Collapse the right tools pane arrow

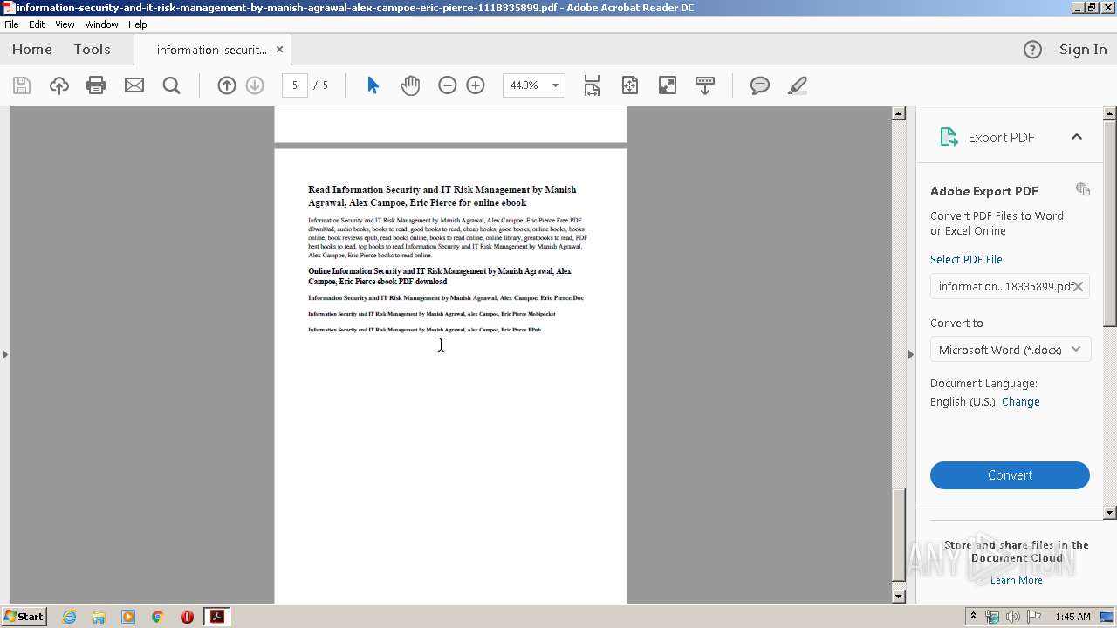click(x=911, y=354)
